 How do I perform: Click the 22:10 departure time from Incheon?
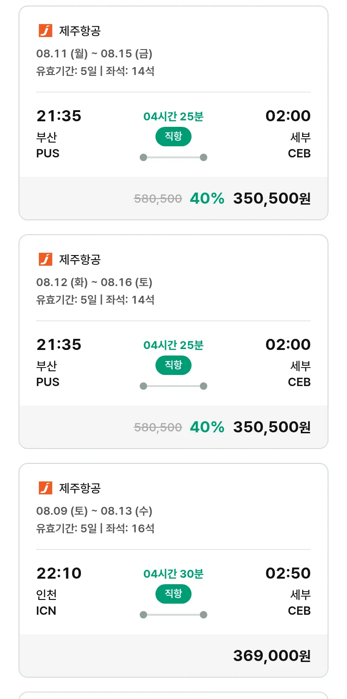[x=59, y=573]
